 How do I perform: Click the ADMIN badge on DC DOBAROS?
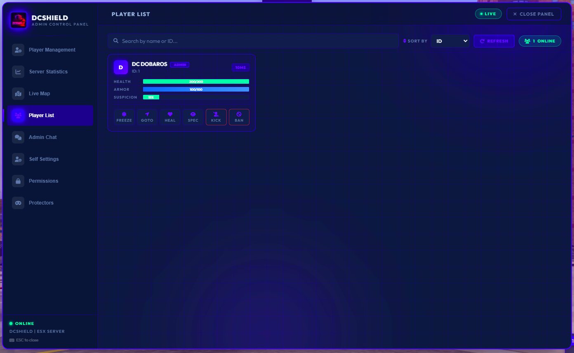tap(180, 65)
